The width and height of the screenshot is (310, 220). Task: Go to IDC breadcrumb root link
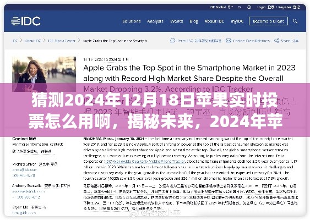click(x=15, y=41)
